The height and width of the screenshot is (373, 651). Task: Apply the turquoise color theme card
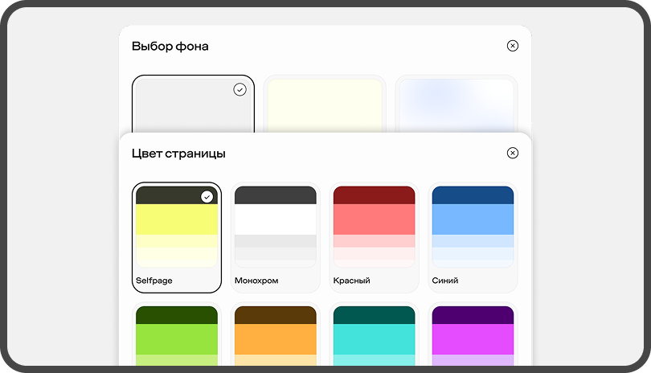pyautogui.click(x=374, y=334)
